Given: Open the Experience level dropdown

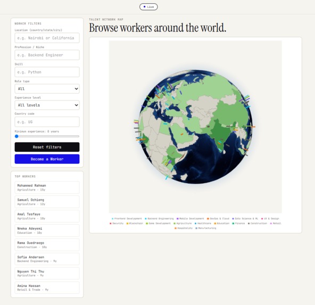Looking at the screenshot, I should [47, 105].
